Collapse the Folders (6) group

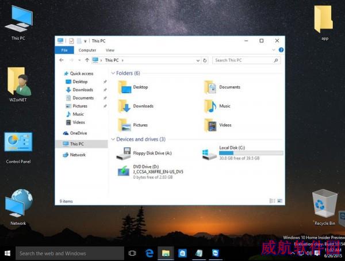113,73
